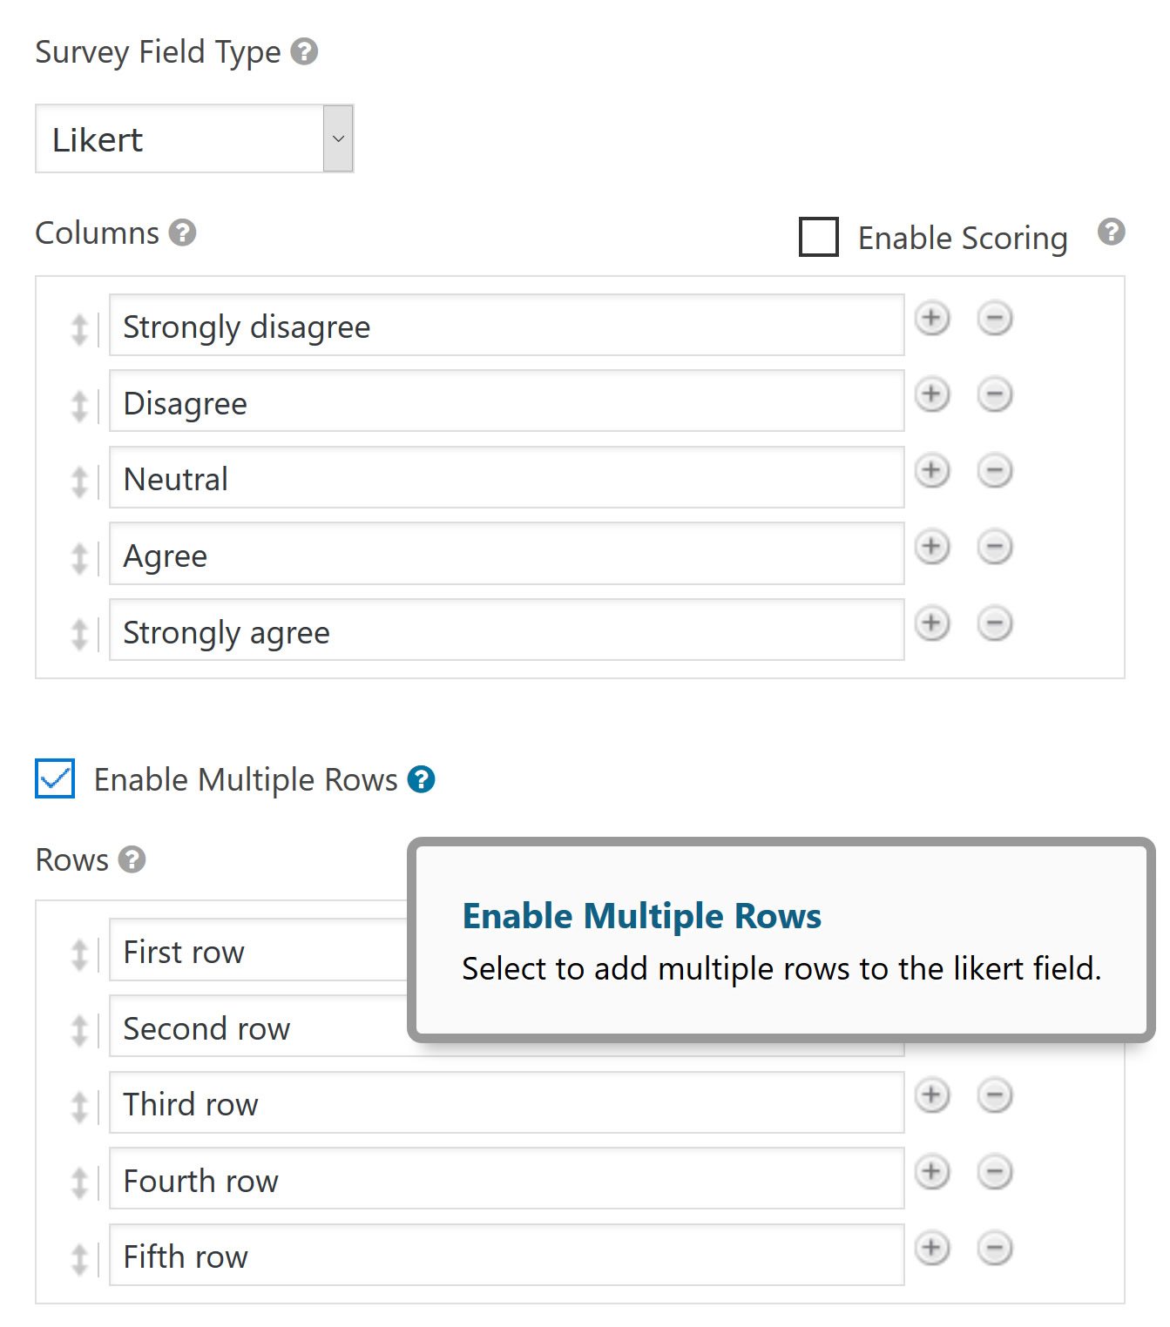Click the minus icon next to Third row
This screenshot has height=1327, width=1170.
(995, 1095)
